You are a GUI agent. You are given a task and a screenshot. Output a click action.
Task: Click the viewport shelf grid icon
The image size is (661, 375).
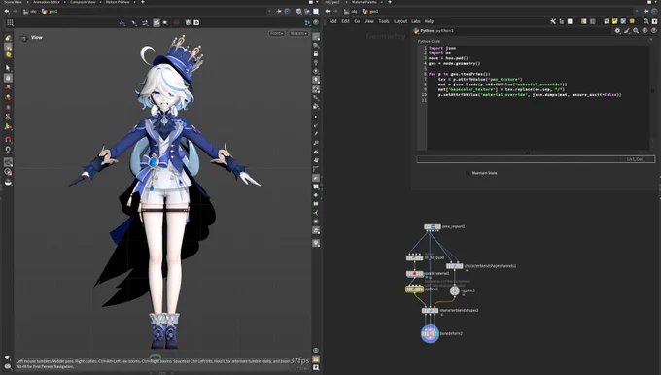[10, 22]
